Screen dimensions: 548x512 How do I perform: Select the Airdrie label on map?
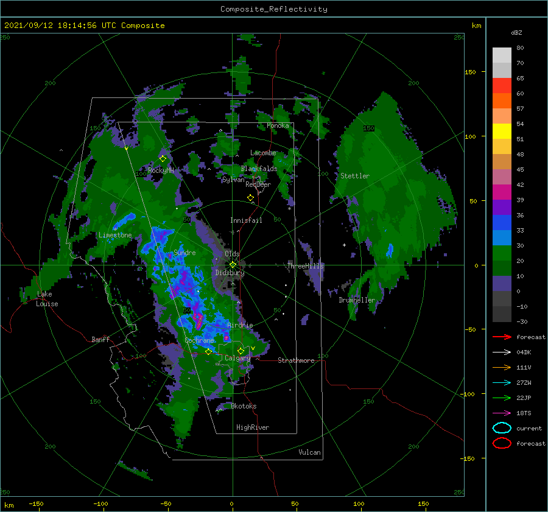240,325
